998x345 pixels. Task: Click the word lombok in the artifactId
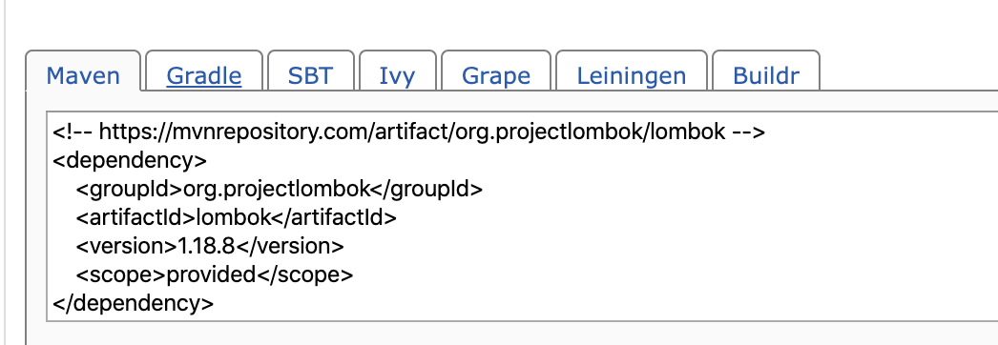[234, 217]
